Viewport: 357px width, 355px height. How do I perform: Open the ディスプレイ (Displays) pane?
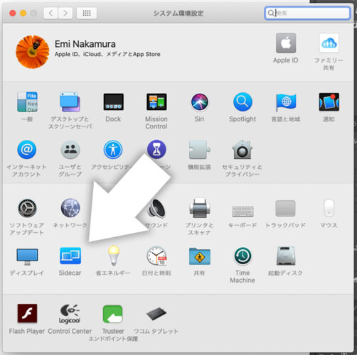tap(27, 256)
